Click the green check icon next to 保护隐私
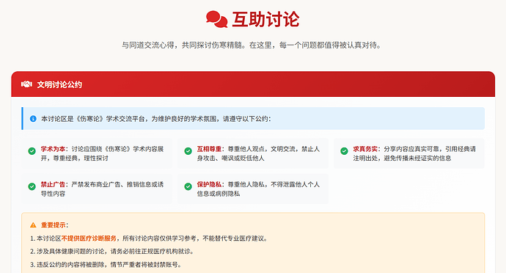Image resolution: width=506 pixels, height=273 pixels. click(x=188, y=186)
